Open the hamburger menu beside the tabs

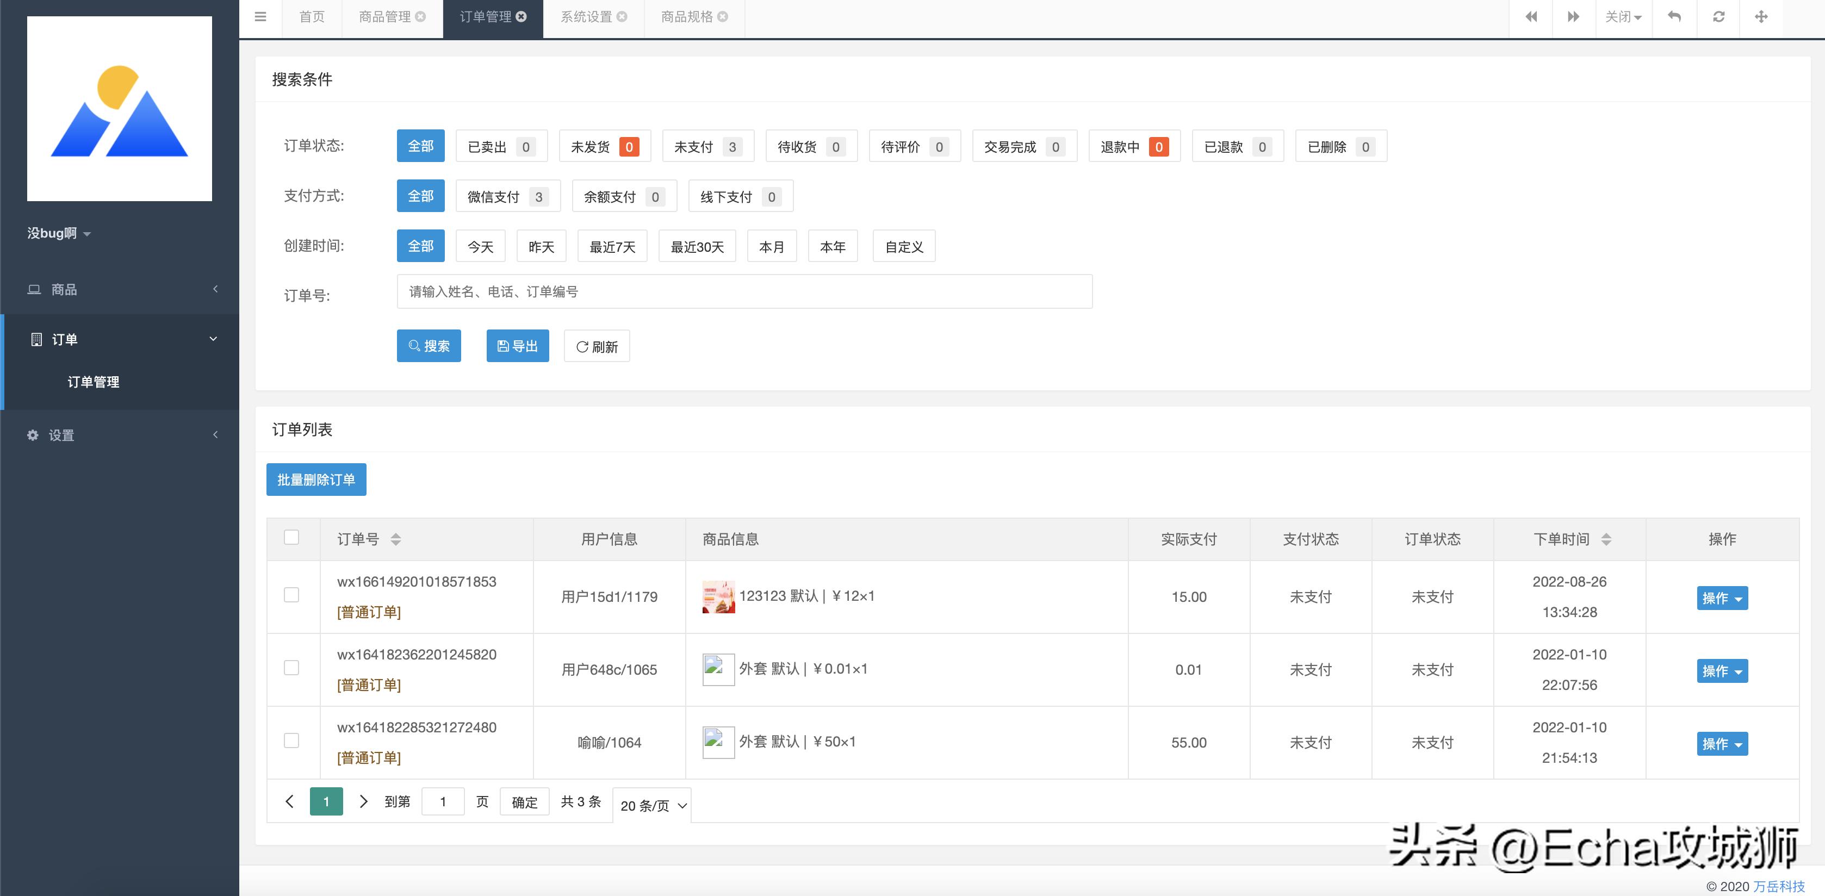[x=260, y=17]
